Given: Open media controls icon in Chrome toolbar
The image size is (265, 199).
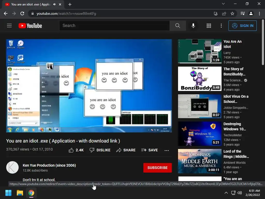Looking at the screenshot, I should (x=242, y=13).
